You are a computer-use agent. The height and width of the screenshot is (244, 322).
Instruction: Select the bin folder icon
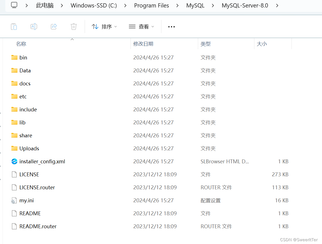tap(14, 57)
